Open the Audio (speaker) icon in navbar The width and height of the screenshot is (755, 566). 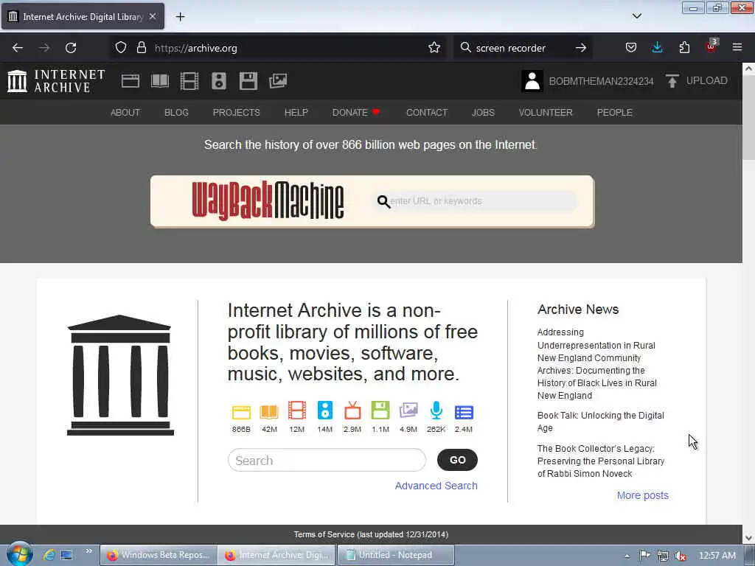tap(218, 81)
